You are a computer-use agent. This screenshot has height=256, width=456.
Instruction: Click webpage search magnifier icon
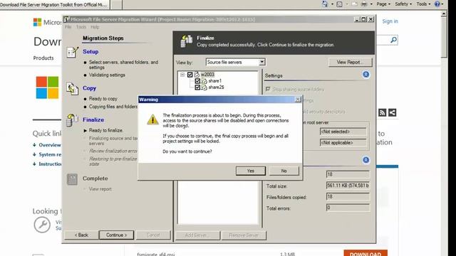(x=393, y=40)
